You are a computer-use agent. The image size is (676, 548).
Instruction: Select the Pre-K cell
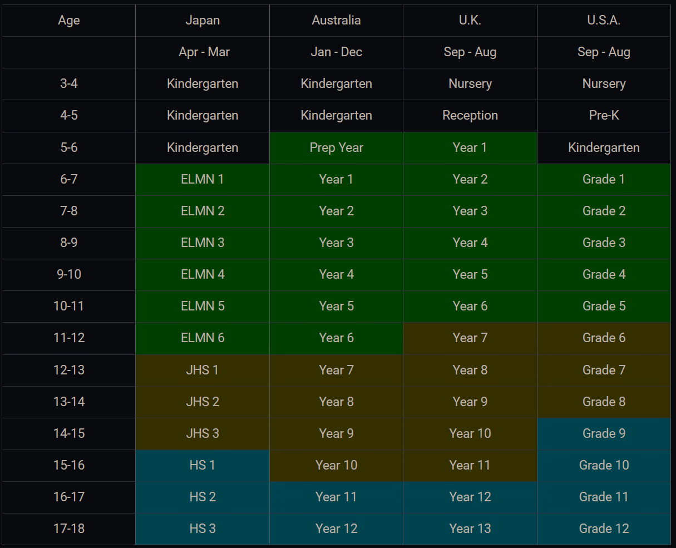click(x=604, y=116)
